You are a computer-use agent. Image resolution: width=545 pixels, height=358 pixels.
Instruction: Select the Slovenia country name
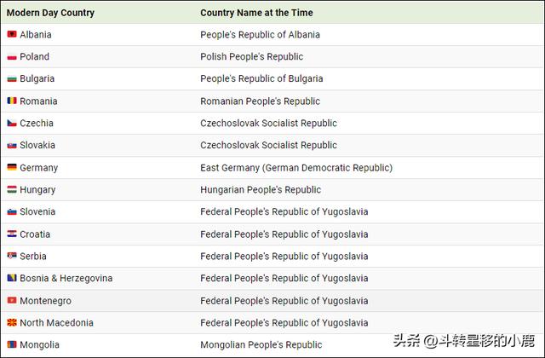pos(37,211)
